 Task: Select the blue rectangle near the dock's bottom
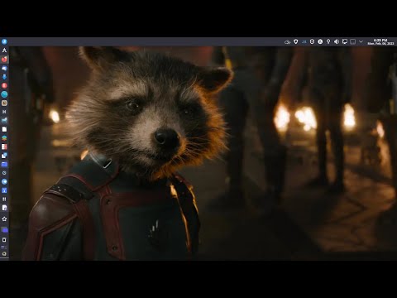pos(5,230)
